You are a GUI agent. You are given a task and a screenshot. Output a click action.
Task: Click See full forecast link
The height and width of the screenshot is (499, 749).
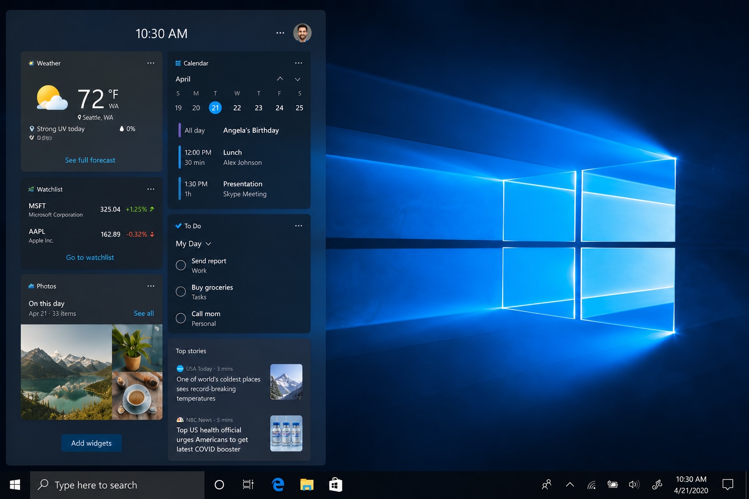tap(90, 160)
